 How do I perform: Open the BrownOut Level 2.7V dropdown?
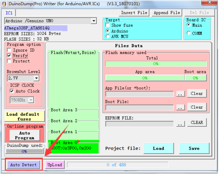click(36, 78)
